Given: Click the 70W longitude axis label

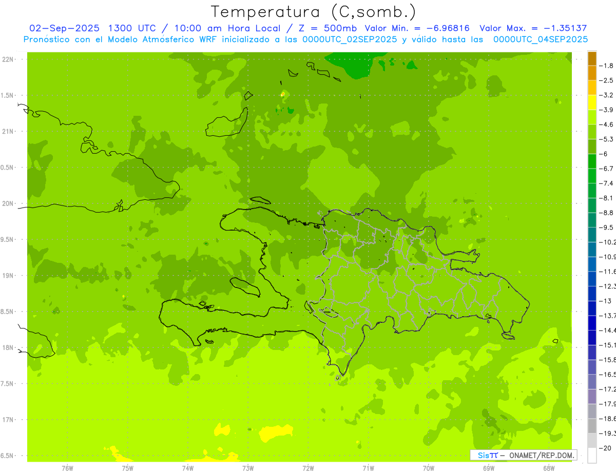Looking at the screenshot, I should 429,468.
